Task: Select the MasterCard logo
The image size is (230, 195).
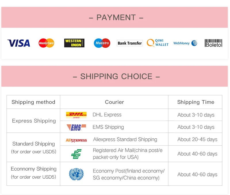Action: [46, 43]
